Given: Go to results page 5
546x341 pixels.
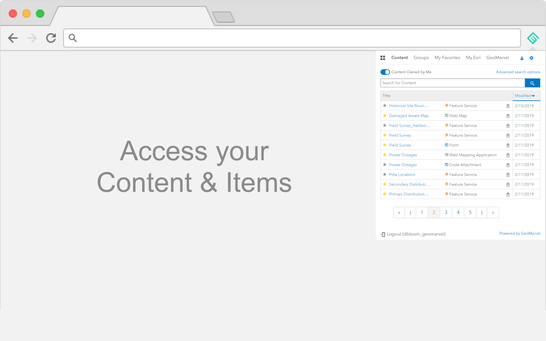Looking at the screenshot, I should (x=470, y=213).
